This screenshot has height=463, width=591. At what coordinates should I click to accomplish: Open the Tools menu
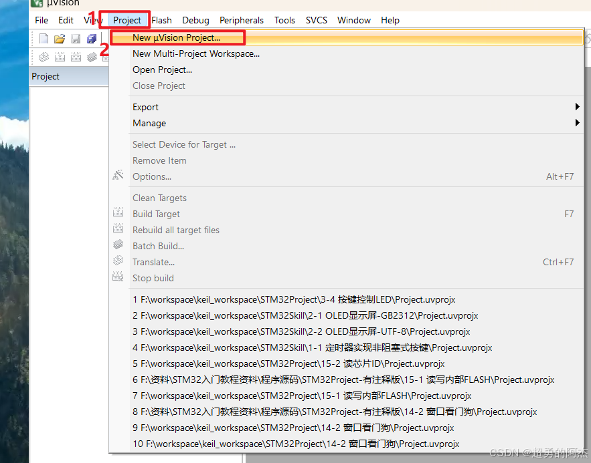point(284,20)
